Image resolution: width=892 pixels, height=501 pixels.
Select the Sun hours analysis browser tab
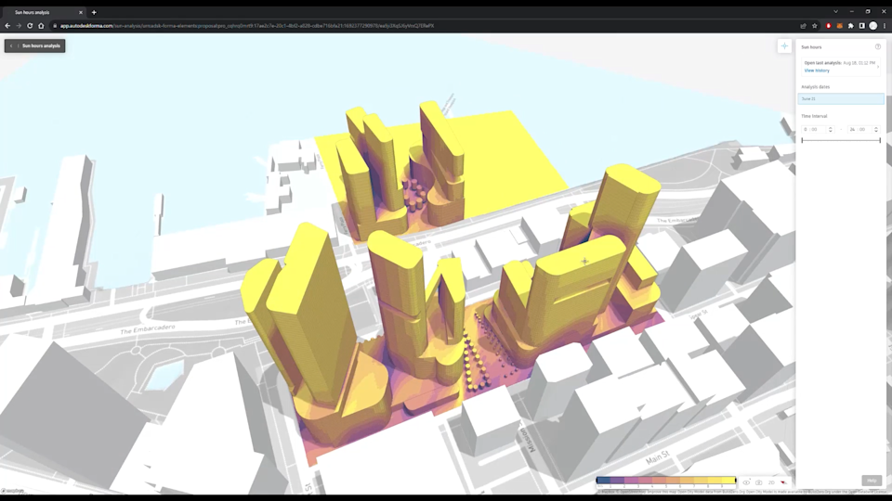45,12
